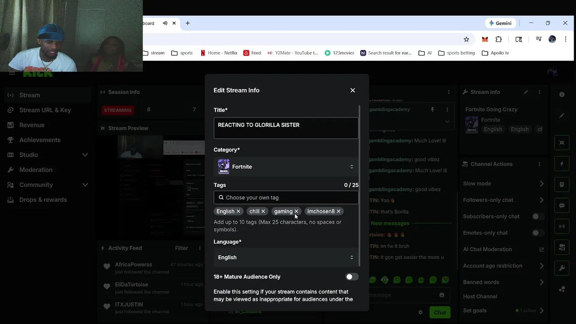This screenshot has height=324, width=576.
Task: Mute the tab via speaker icon
Action: click(165, 23)
